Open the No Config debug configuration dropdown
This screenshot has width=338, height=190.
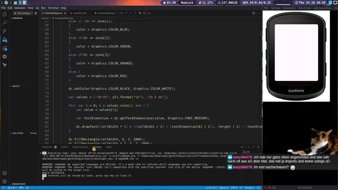25,13
